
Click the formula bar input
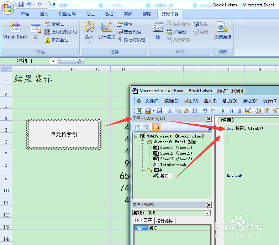[x=181, y=61]
